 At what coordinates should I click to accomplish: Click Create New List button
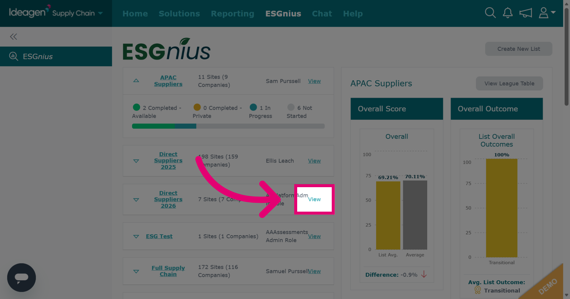[519, 49]
